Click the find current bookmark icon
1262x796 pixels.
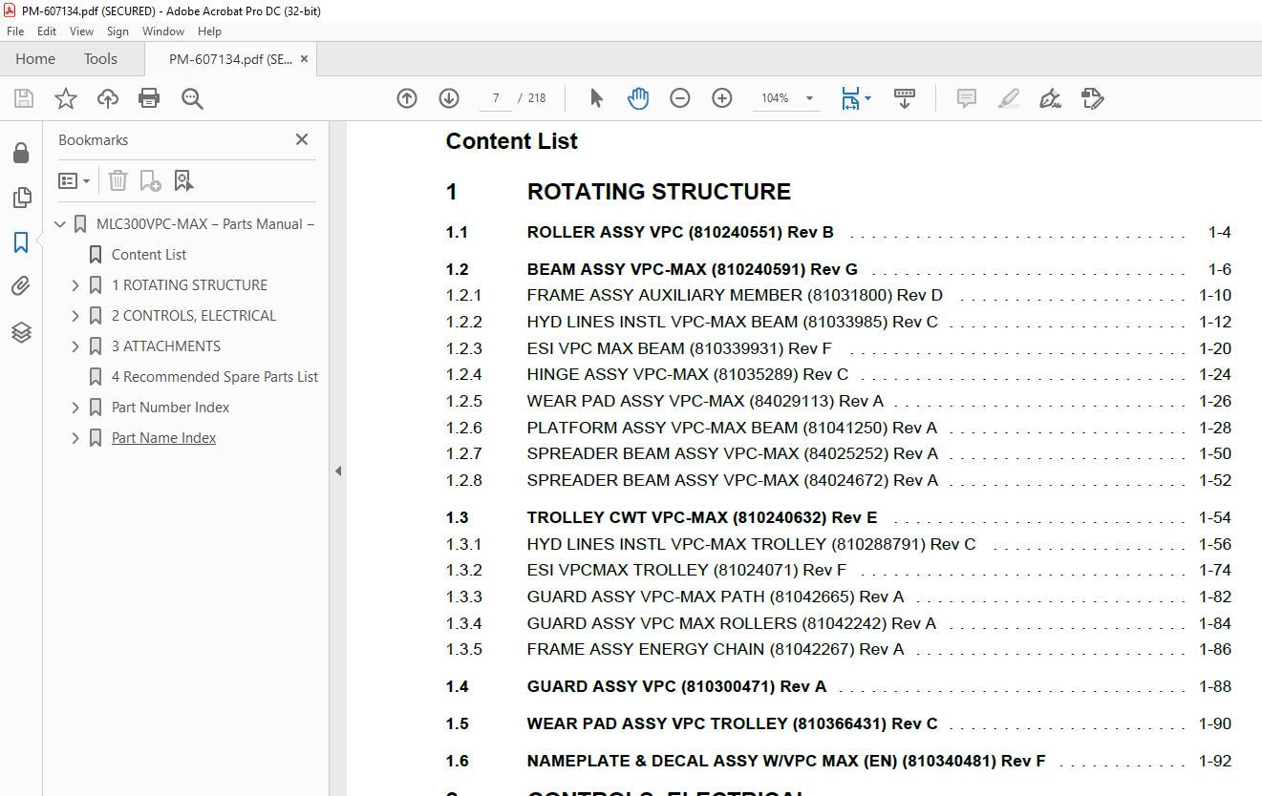(x=183, y=180)
